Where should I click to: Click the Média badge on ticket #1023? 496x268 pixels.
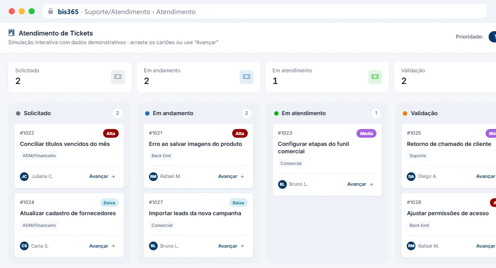tap(366, 133)
